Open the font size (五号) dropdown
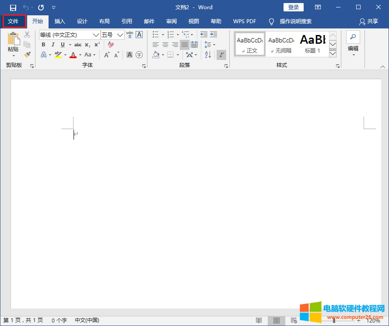The image size is (389, 326). point(120,35)
